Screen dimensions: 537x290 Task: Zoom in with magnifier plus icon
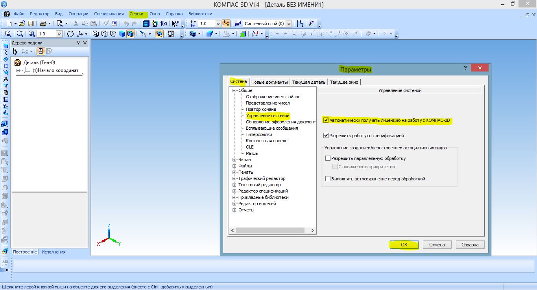(x=32, y=34)
